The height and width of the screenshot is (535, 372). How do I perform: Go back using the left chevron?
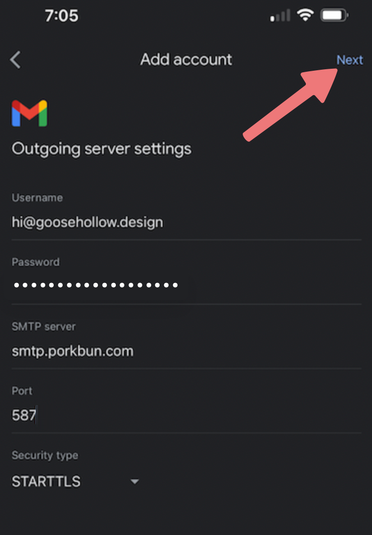(15, 60)
